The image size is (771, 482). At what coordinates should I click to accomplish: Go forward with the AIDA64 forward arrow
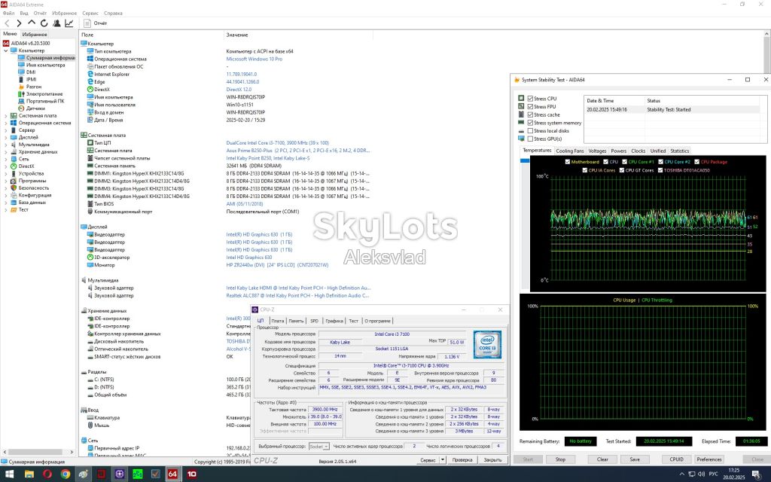tap(19, 23)
